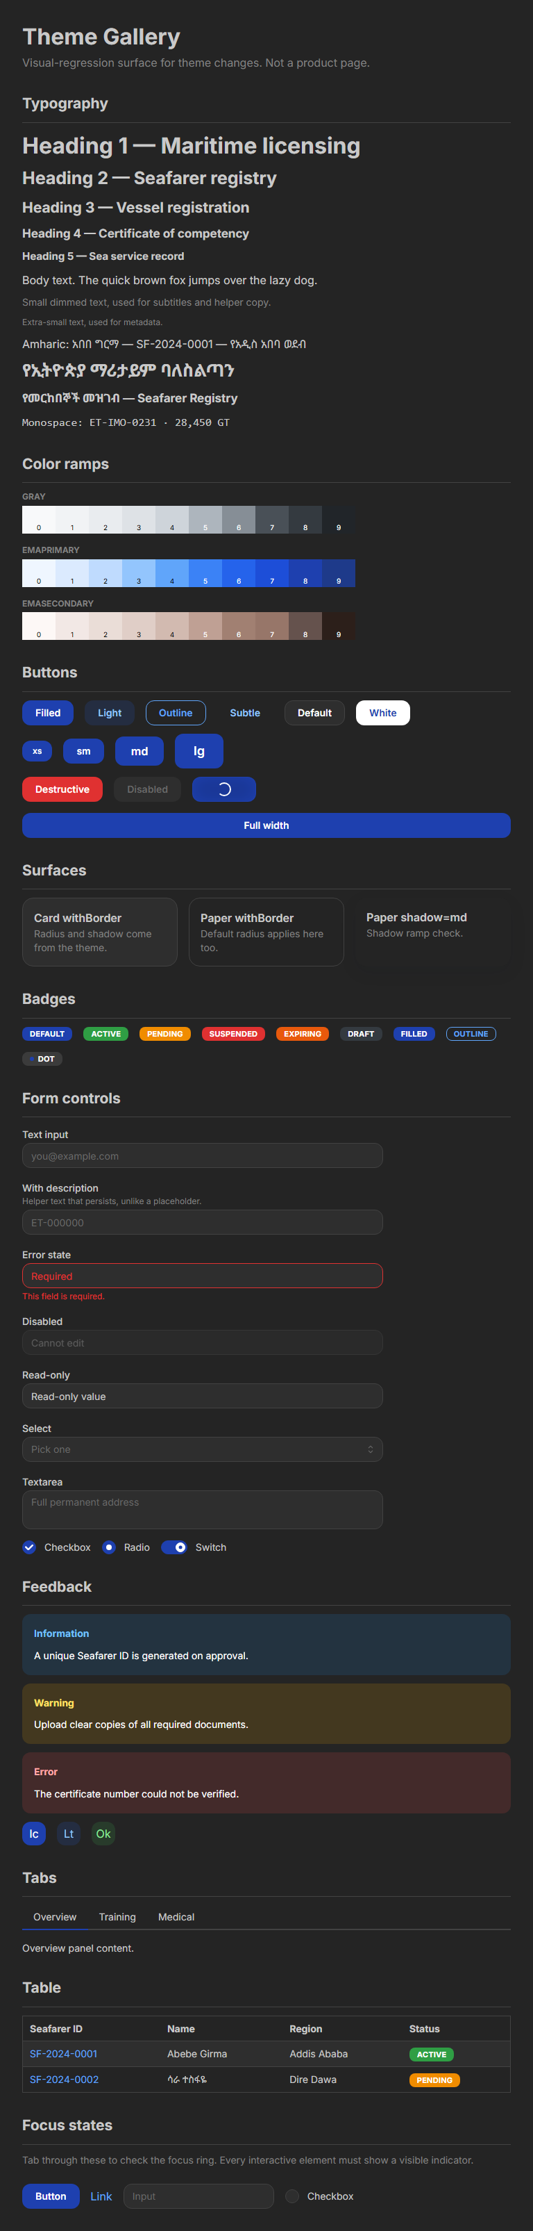Click the Card withBorder surface
The height and width of the screenshot is (2231, 533).
pyautogui.click(x=99, y=932)
